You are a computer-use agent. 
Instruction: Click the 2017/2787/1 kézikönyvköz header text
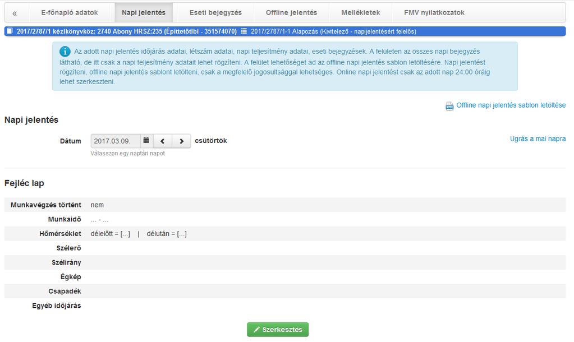127,31
